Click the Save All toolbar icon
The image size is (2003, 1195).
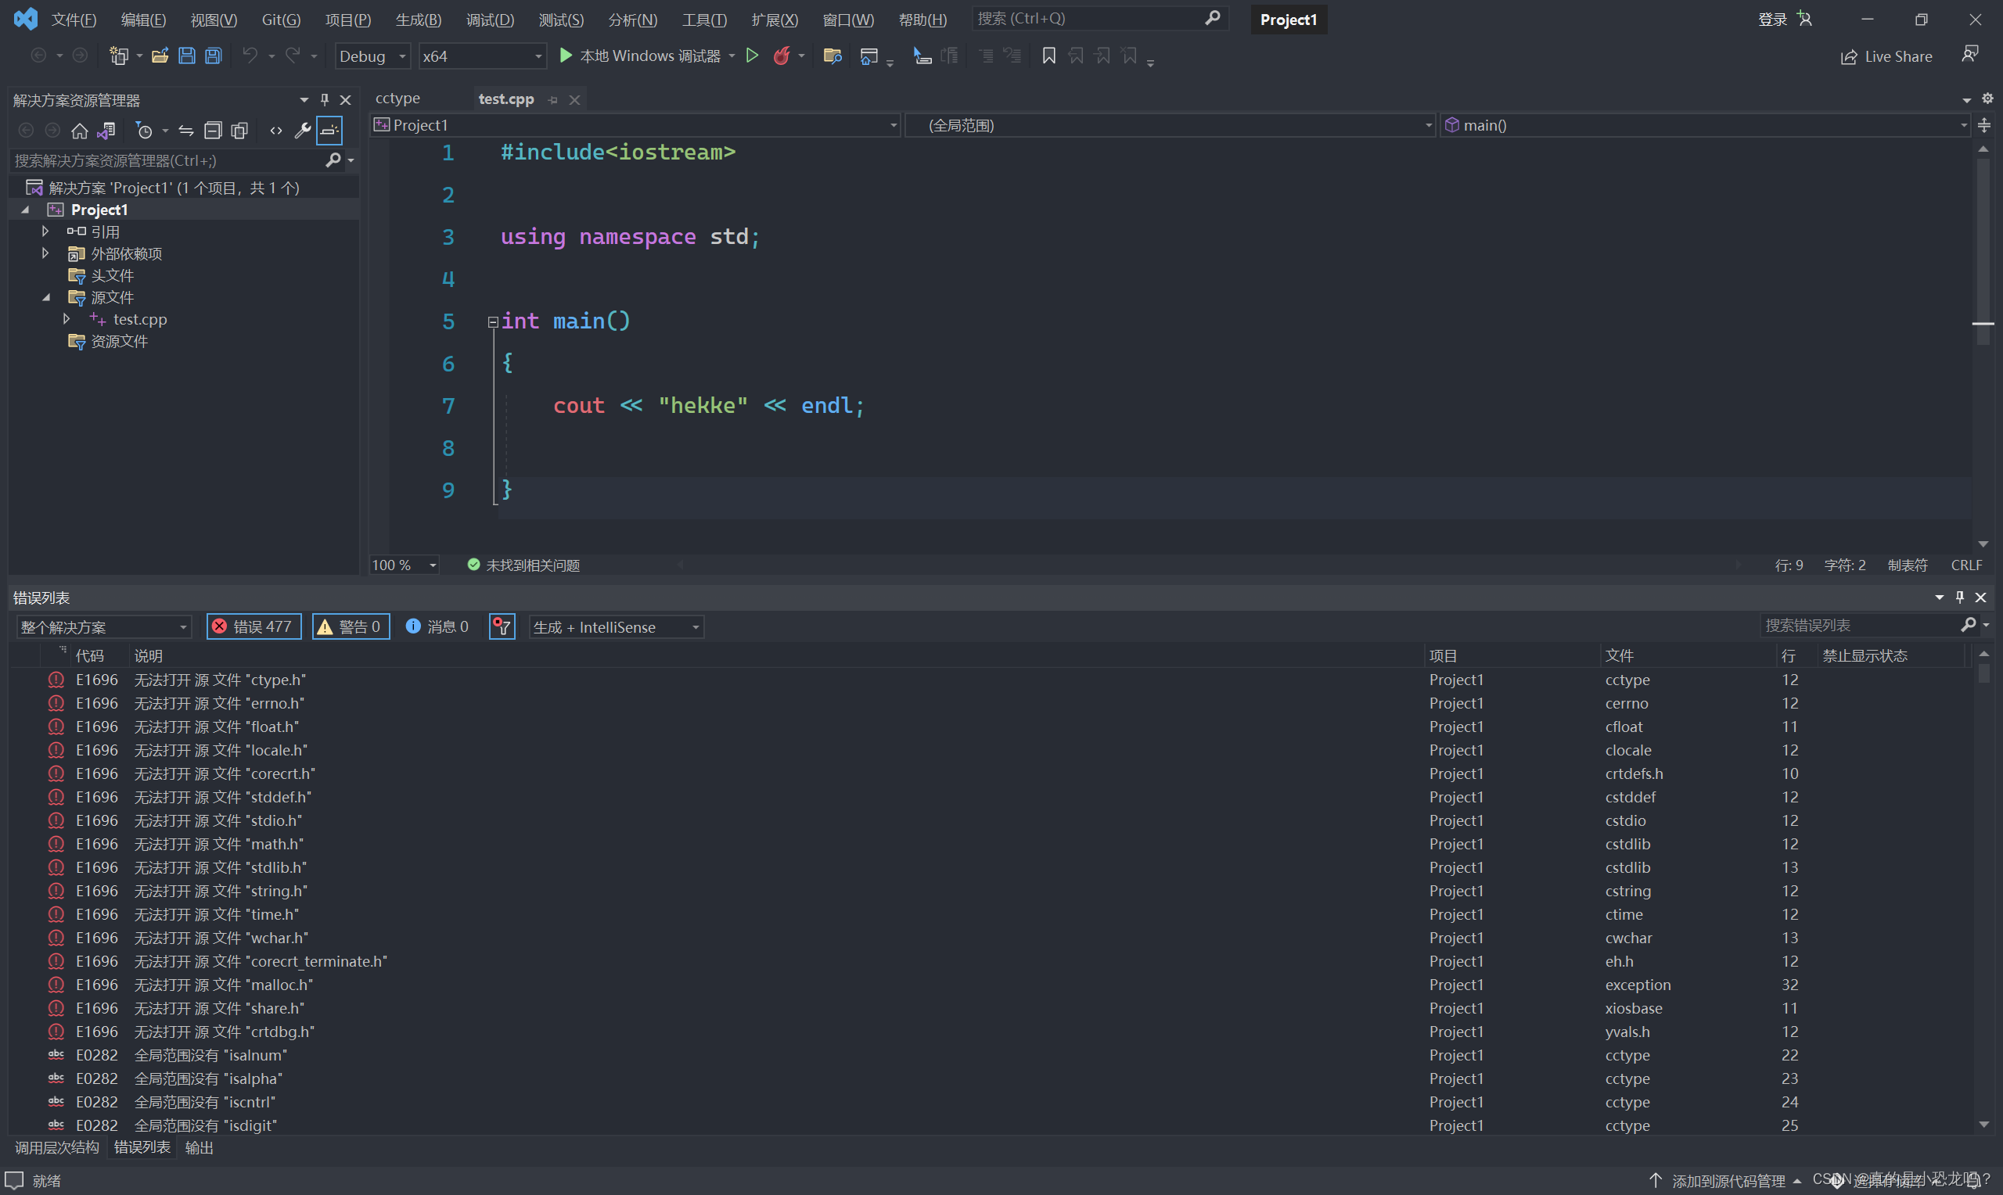click(214, 56)
